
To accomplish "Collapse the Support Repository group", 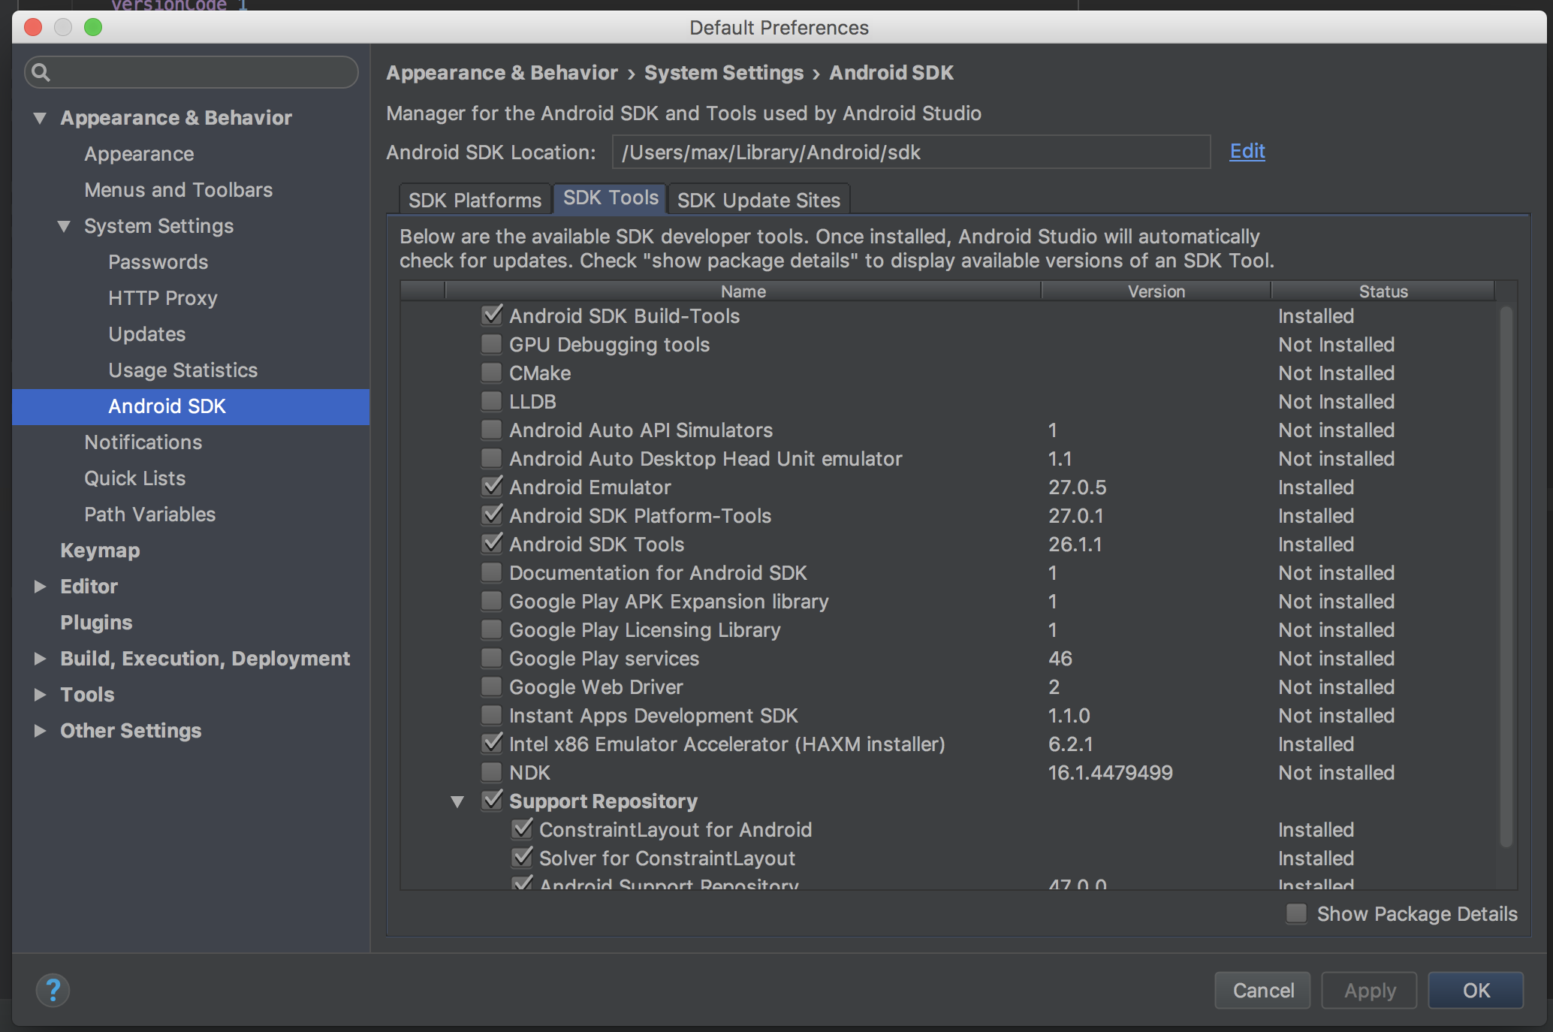I will click(458, 801).
